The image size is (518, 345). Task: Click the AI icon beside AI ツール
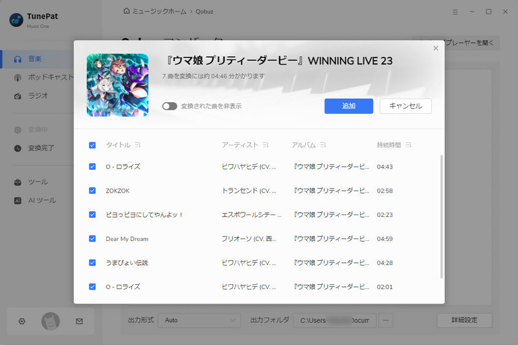click(17, 200)
